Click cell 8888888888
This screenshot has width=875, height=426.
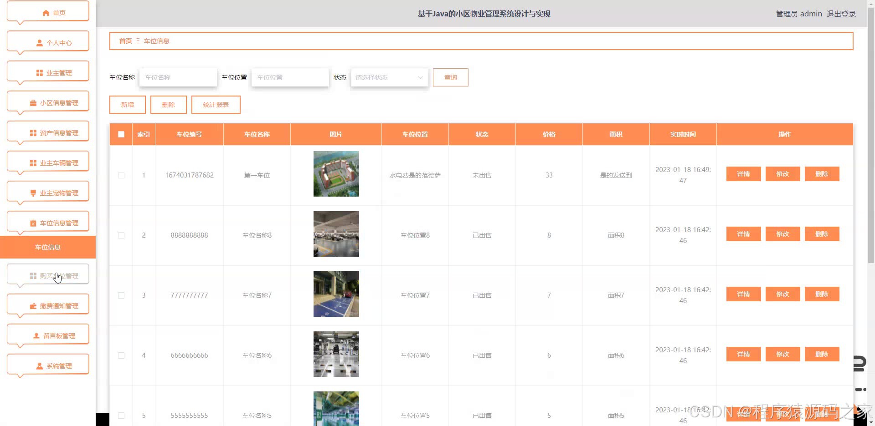(x=189, y=235)
